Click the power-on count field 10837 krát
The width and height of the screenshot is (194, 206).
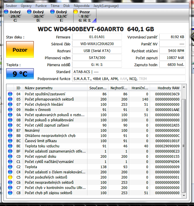pyautogui.click(x=172, y=58)
